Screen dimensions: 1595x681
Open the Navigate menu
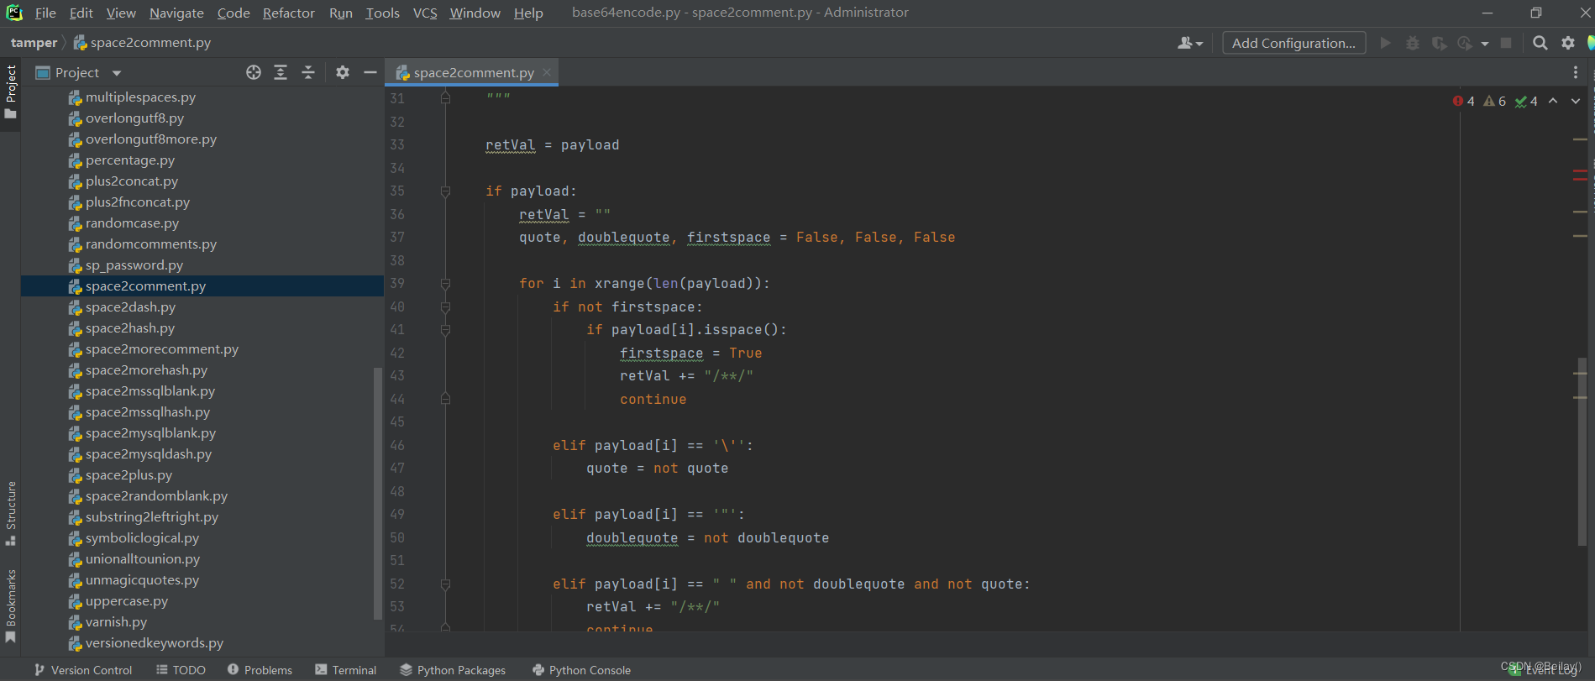176,13
